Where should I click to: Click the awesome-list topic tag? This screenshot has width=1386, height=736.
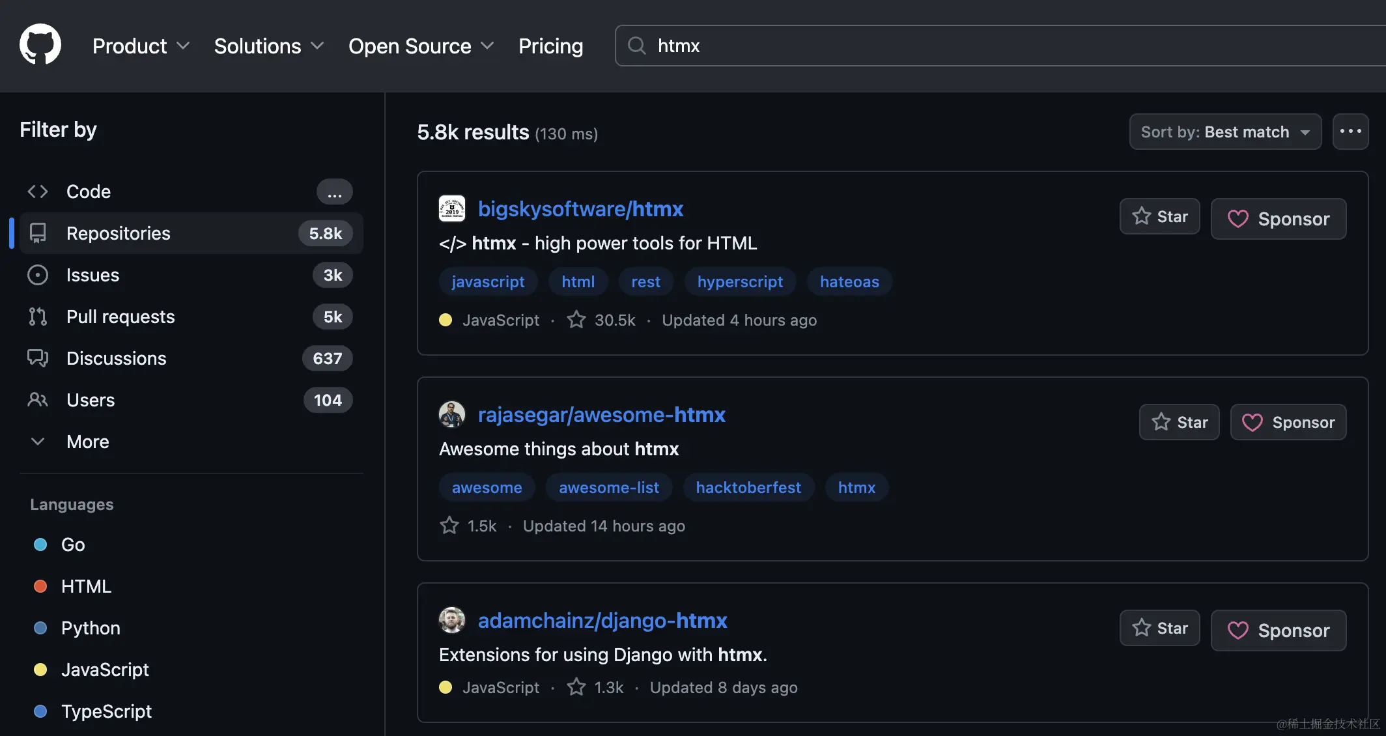[609, 487]
